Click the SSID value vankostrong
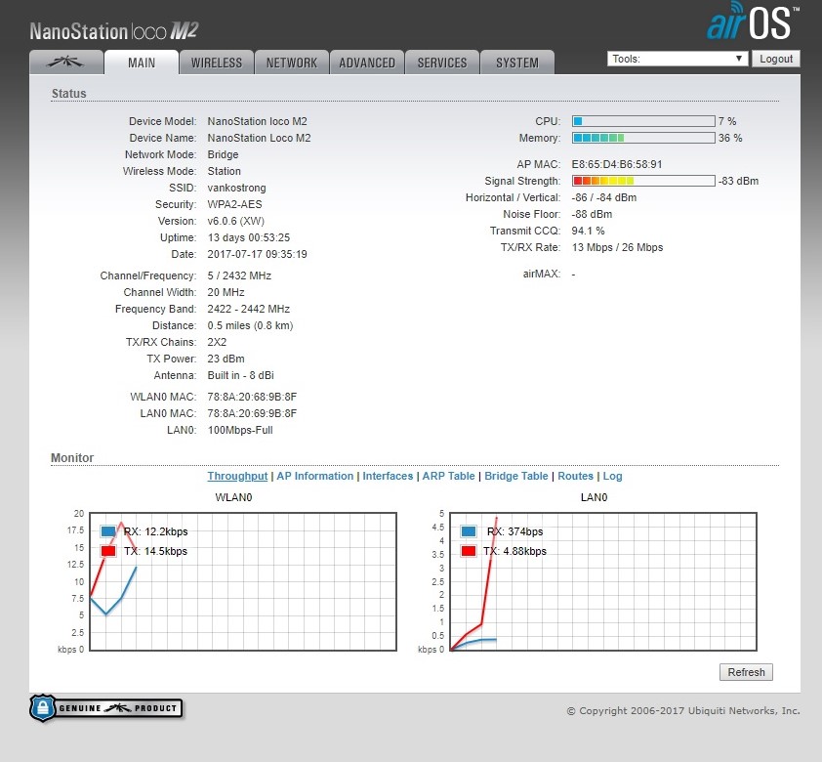The image size is (822, 762). pyautogui.click(x=236, y=188)
